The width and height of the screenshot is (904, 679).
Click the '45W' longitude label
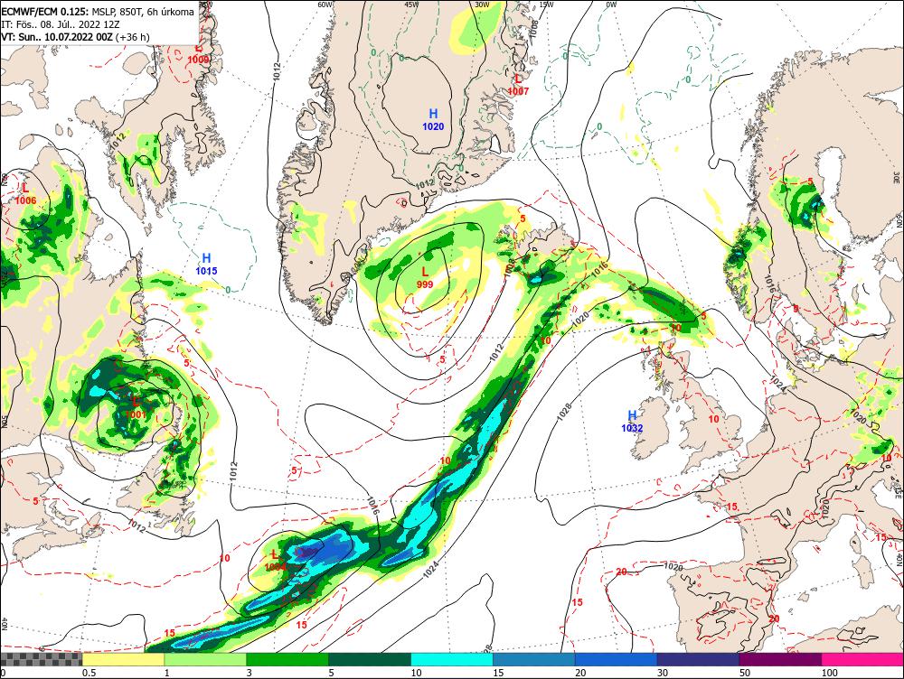click(x=411, y=5)
